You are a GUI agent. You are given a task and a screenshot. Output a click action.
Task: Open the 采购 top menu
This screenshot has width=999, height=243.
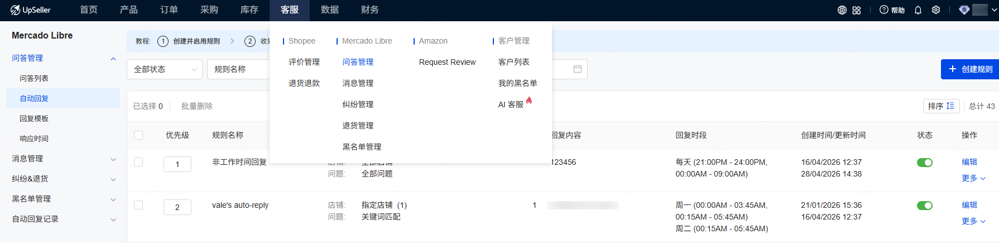click(209, 10)
